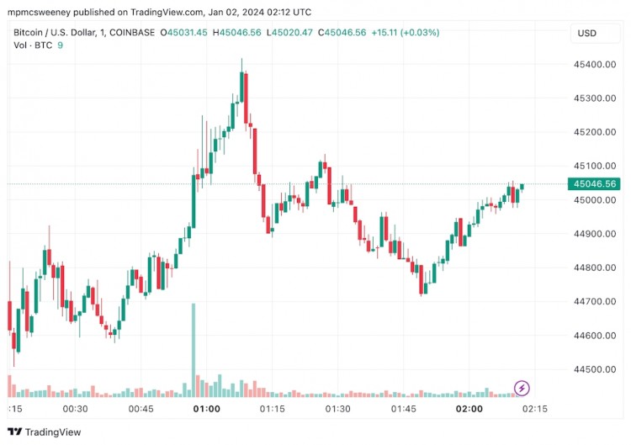Click the 01:30 time axis label

337,409
